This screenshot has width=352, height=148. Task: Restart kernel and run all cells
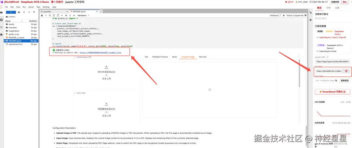pyautogui.click(x=74, y=16)
